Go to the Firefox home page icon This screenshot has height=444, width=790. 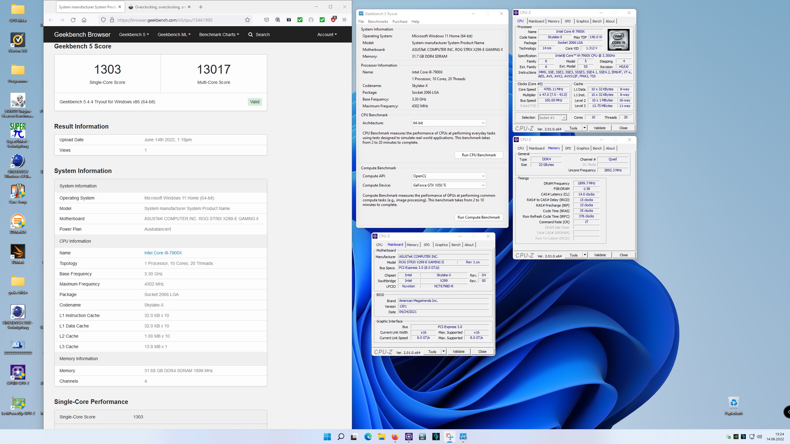tap(84, 20)
